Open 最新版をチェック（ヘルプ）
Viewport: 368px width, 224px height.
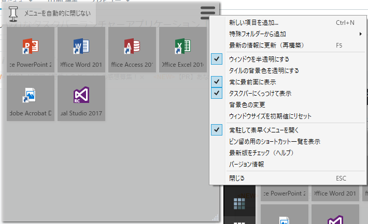click(288, 153)
